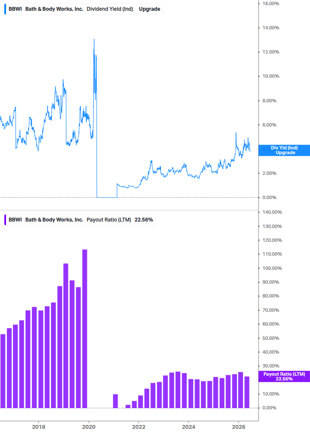Image resolution: width=310 pixels, height=434 pixels.
Task: Click the tallest payout ratio bar near 113%
Action: [x=85, y=329]
